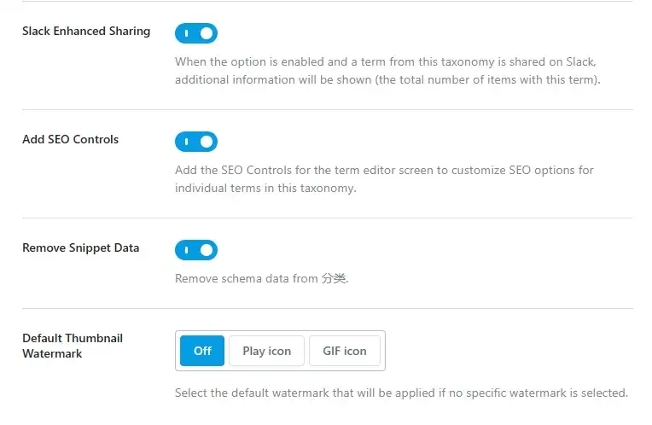Click the on-indicator bar inside Remove Snippet toggle

point(186,250)
